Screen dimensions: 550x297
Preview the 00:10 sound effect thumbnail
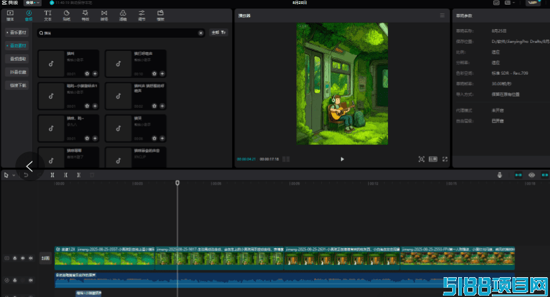pos(118,64)
